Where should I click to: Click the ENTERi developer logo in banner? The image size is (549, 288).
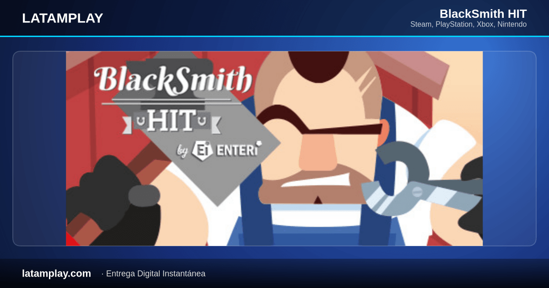pos(227,150)
